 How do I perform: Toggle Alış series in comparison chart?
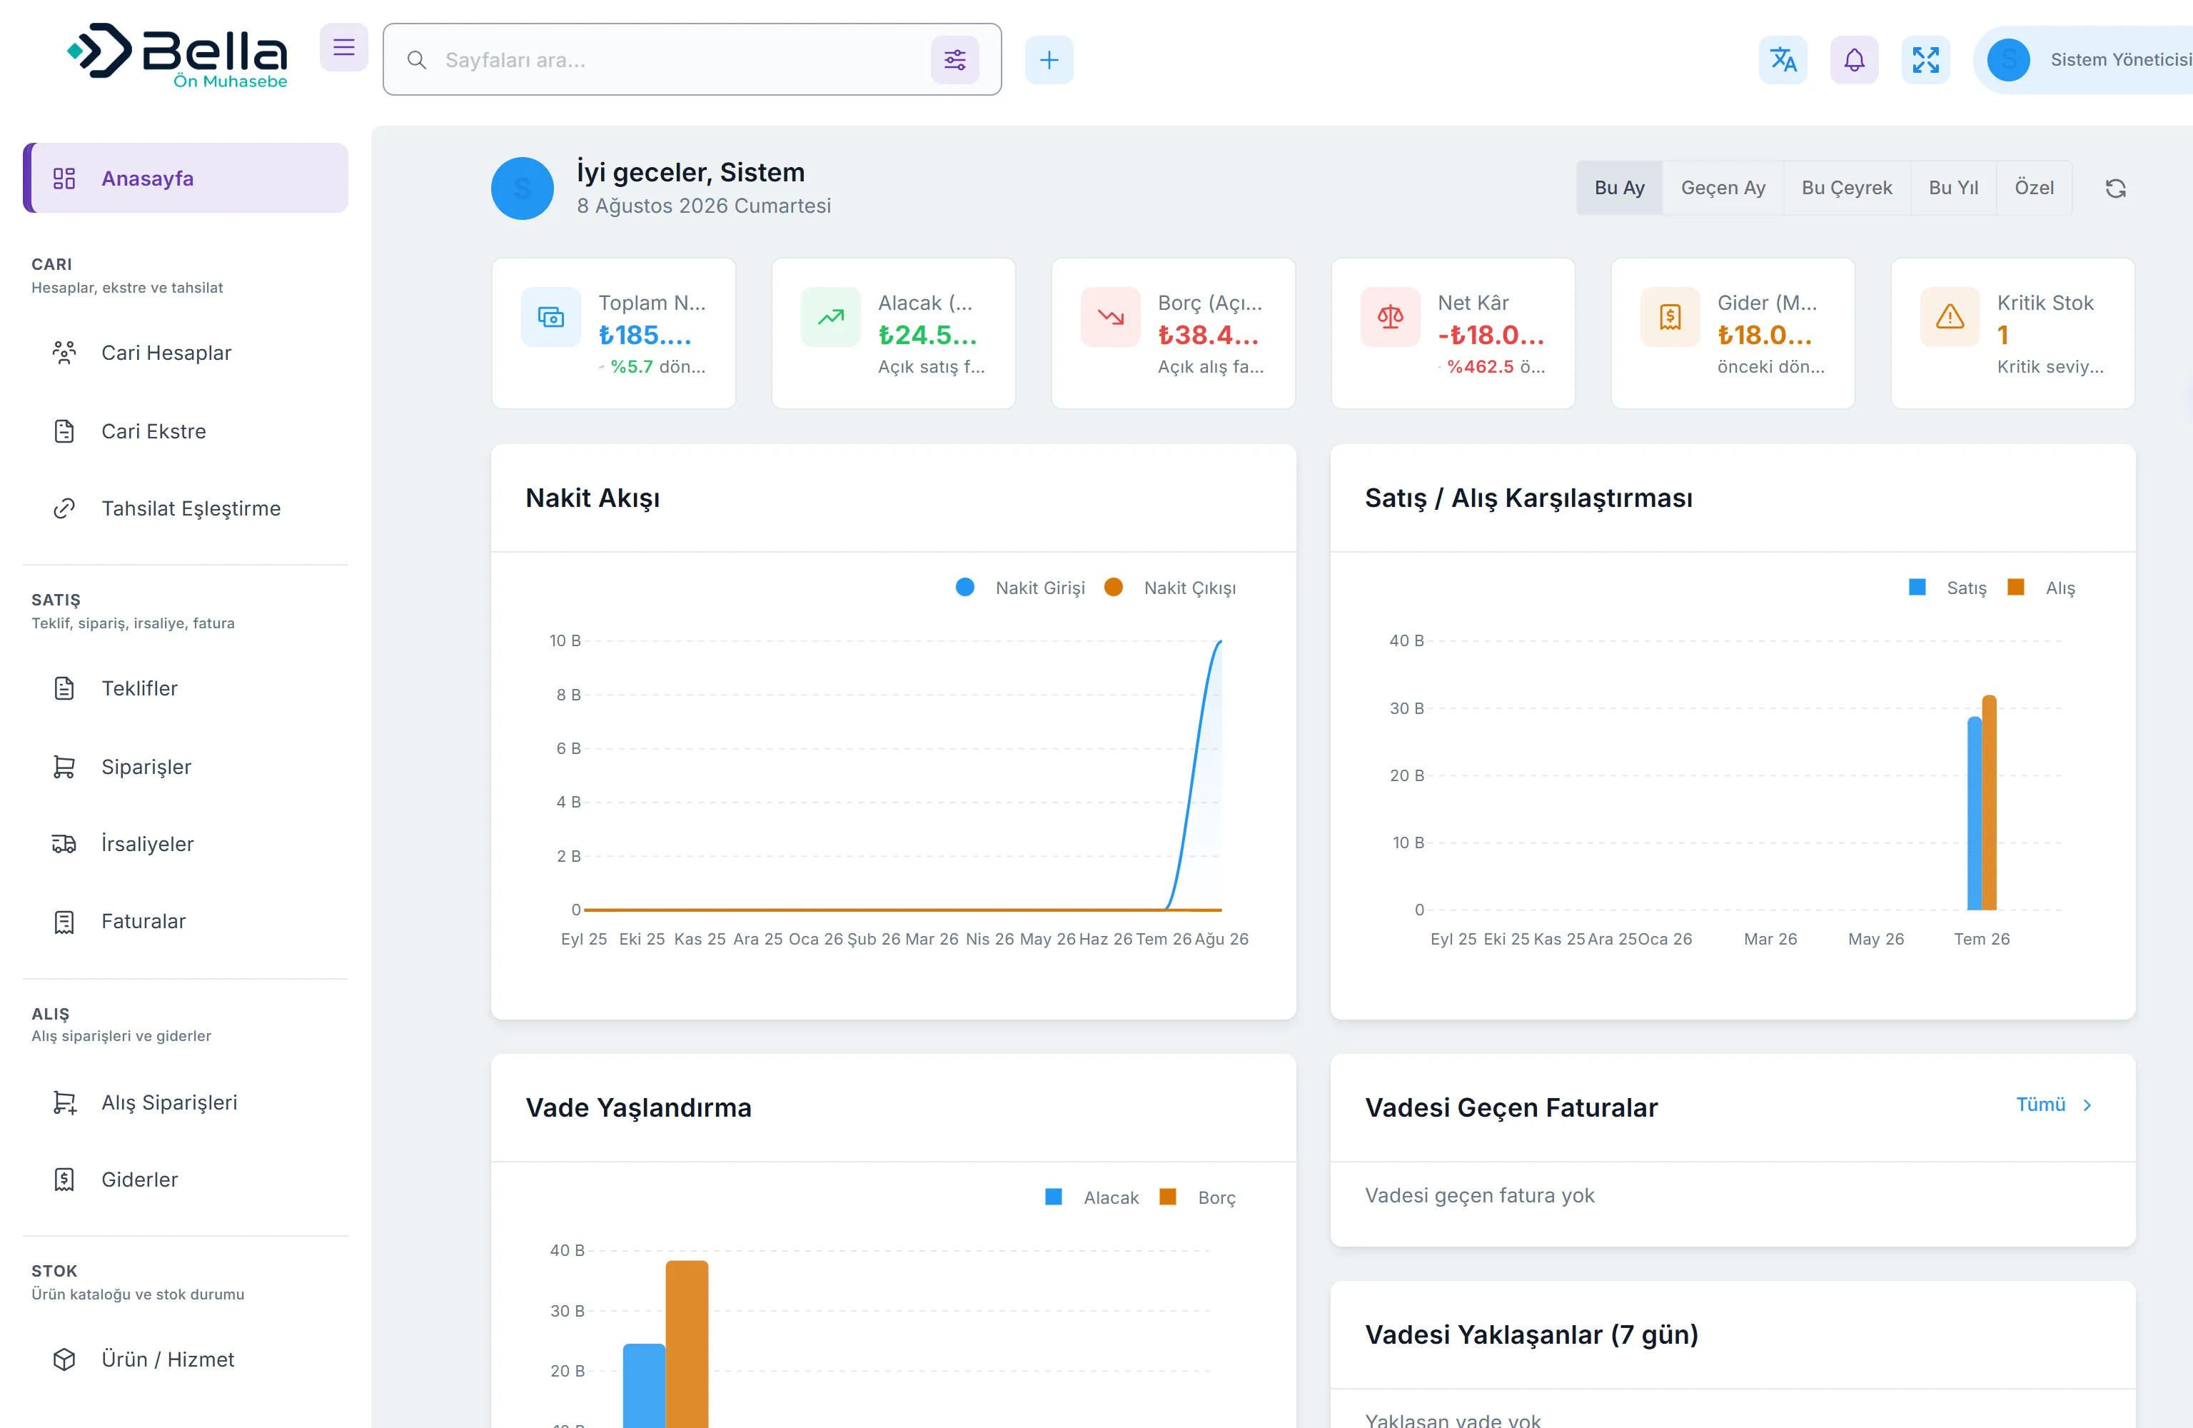click(2042, 587)
